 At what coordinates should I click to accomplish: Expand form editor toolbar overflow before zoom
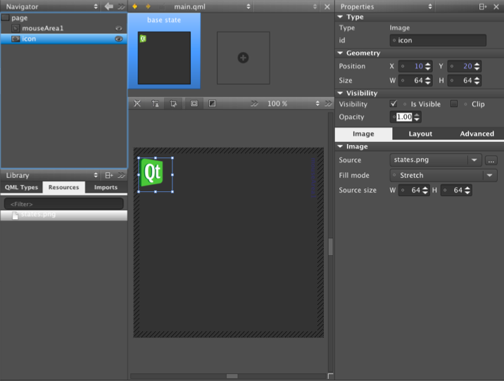pyautogui.click(x=254, y=103)
